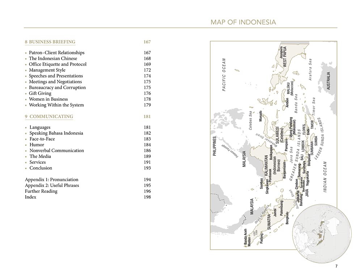
Task: Open the "Gift Giving" contents entry
Action: pyautogui.click(x=40, y=93)
